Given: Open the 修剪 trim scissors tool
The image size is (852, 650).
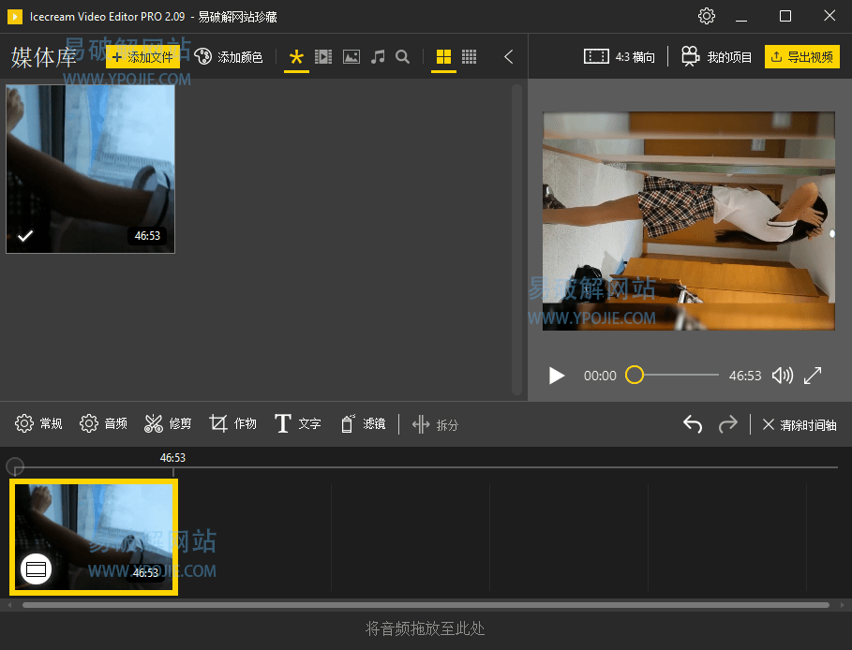Looking at the screenshot, I should (x=168, y=423).
